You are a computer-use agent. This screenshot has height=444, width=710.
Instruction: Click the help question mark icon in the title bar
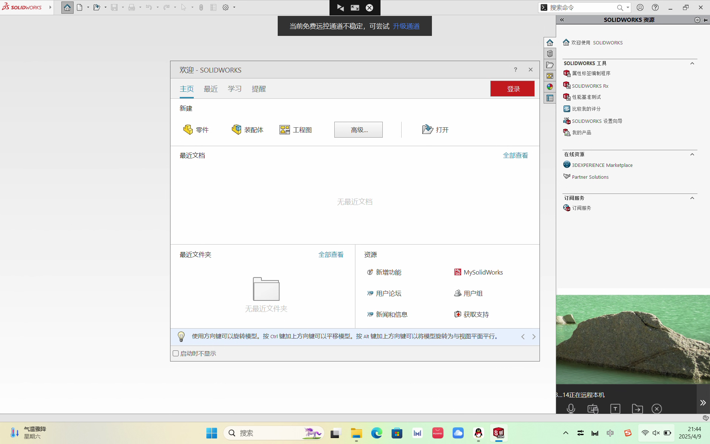(655, 7)
